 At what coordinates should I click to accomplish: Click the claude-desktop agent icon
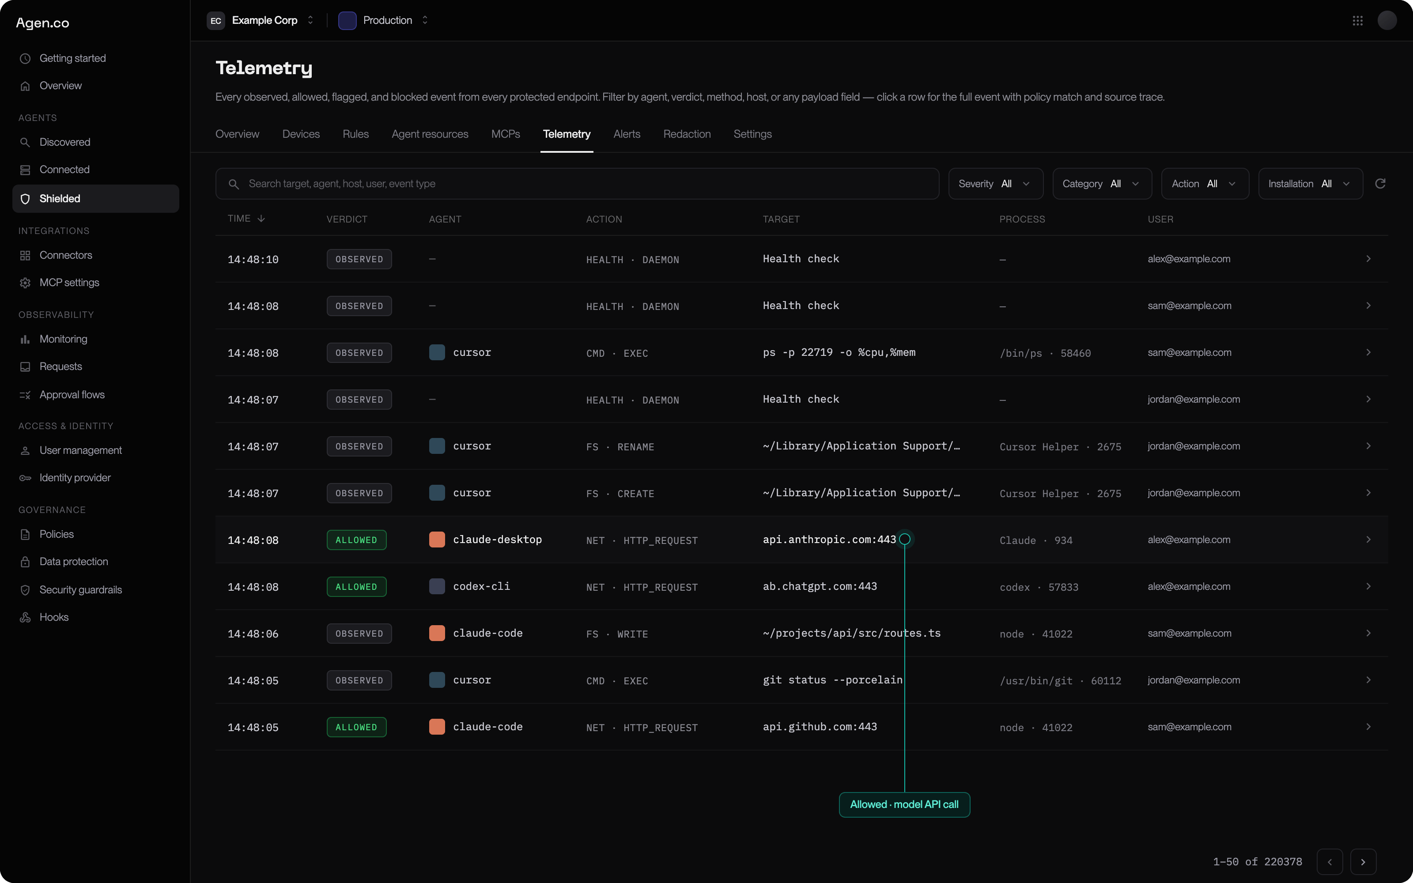437,540
